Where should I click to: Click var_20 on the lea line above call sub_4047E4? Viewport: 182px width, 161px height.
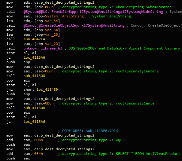click(x=51, y=35)
